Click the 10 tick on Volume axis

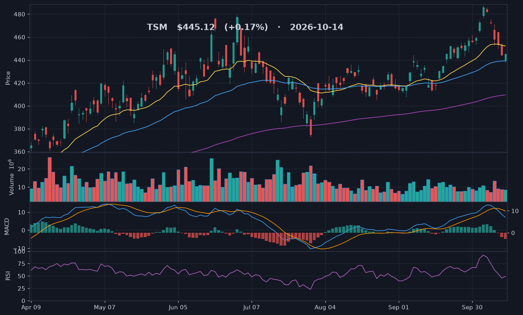[22, 188]
